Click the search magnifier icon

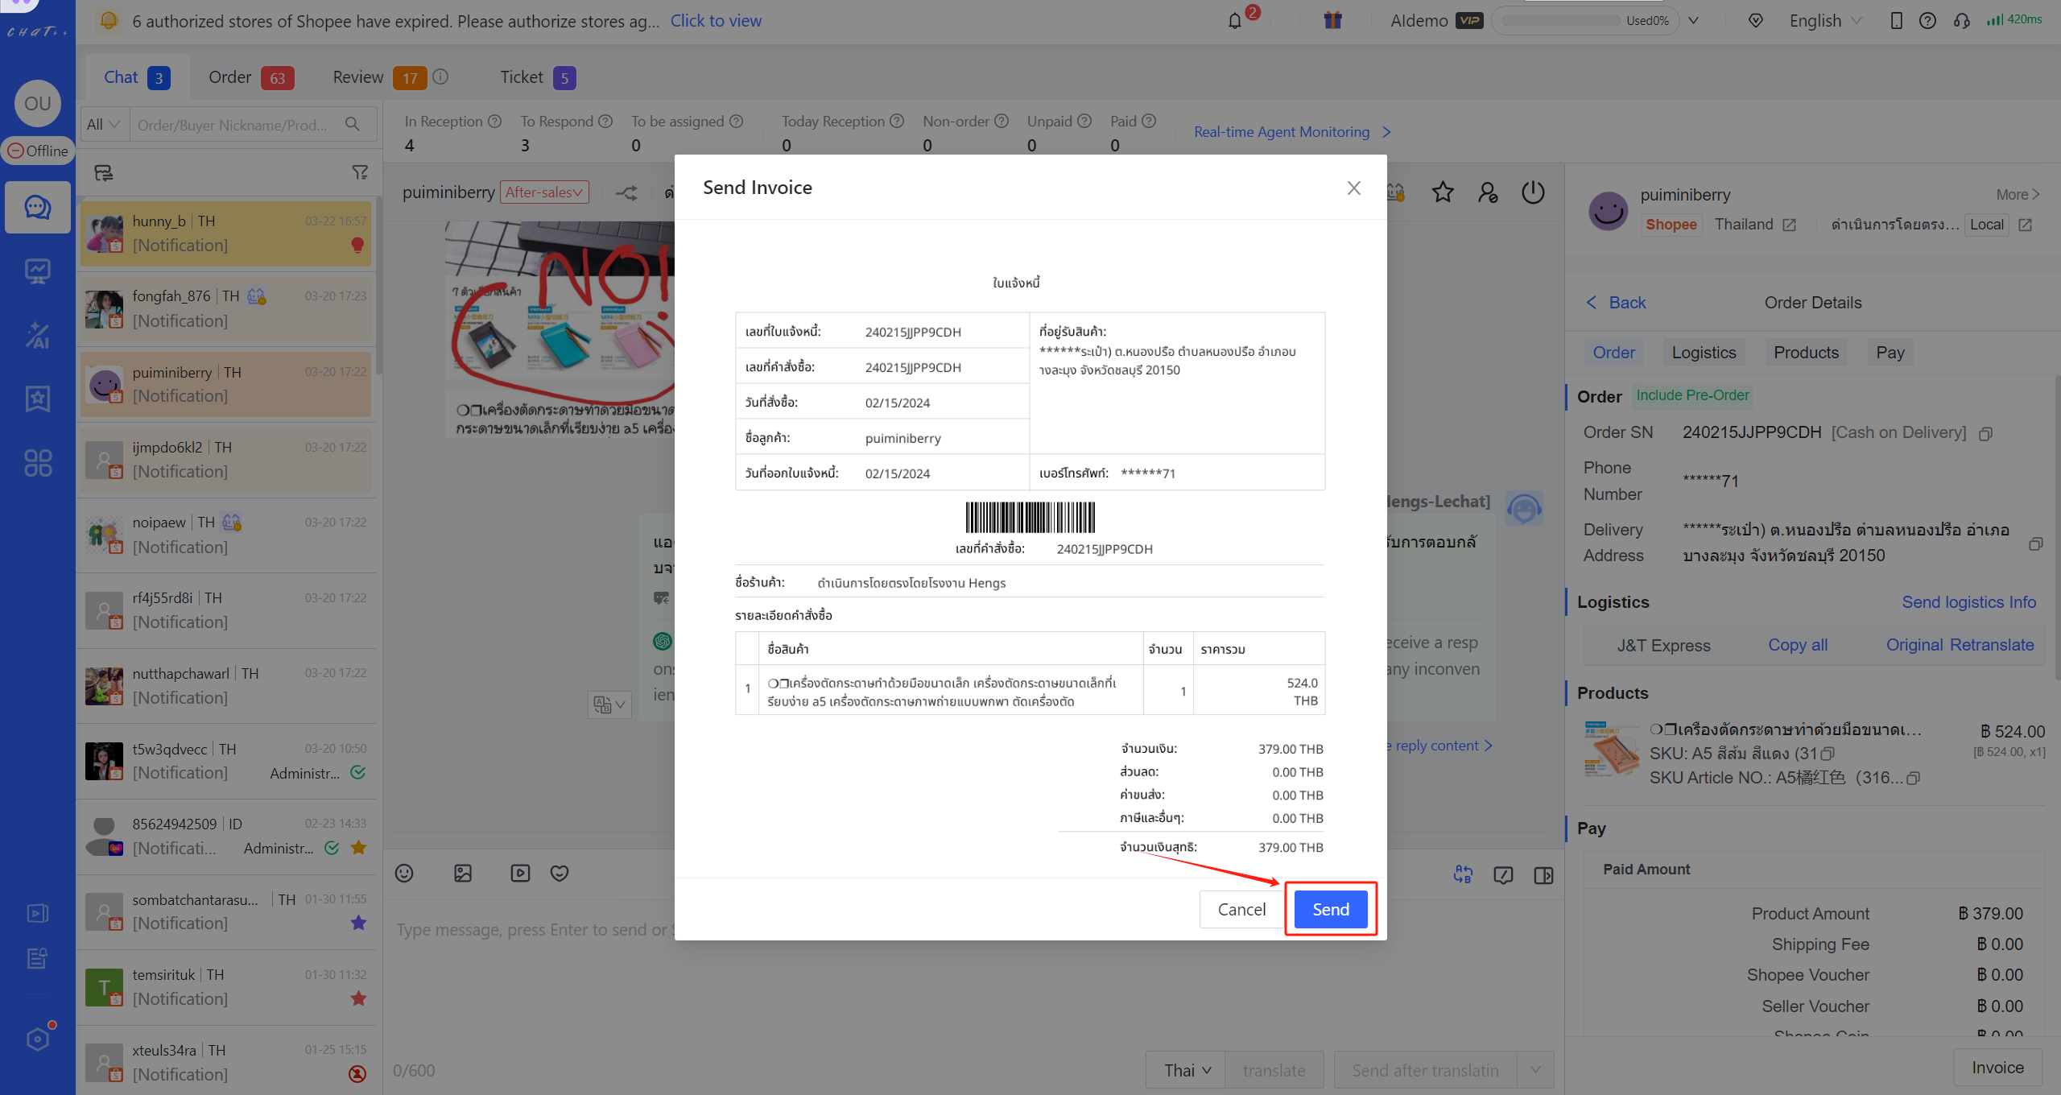[353, 124]
